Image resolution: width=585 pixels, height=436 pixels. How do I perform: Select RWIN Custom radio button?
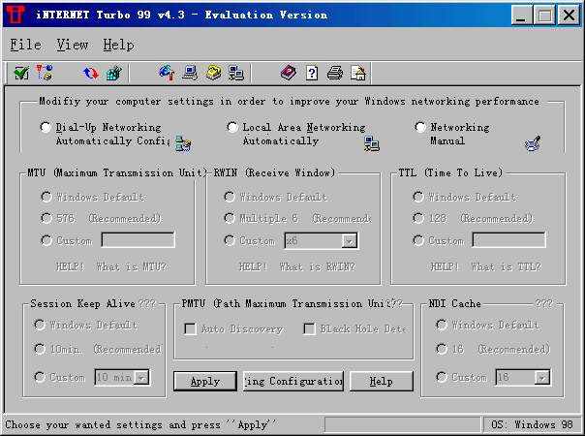(230, 240)
